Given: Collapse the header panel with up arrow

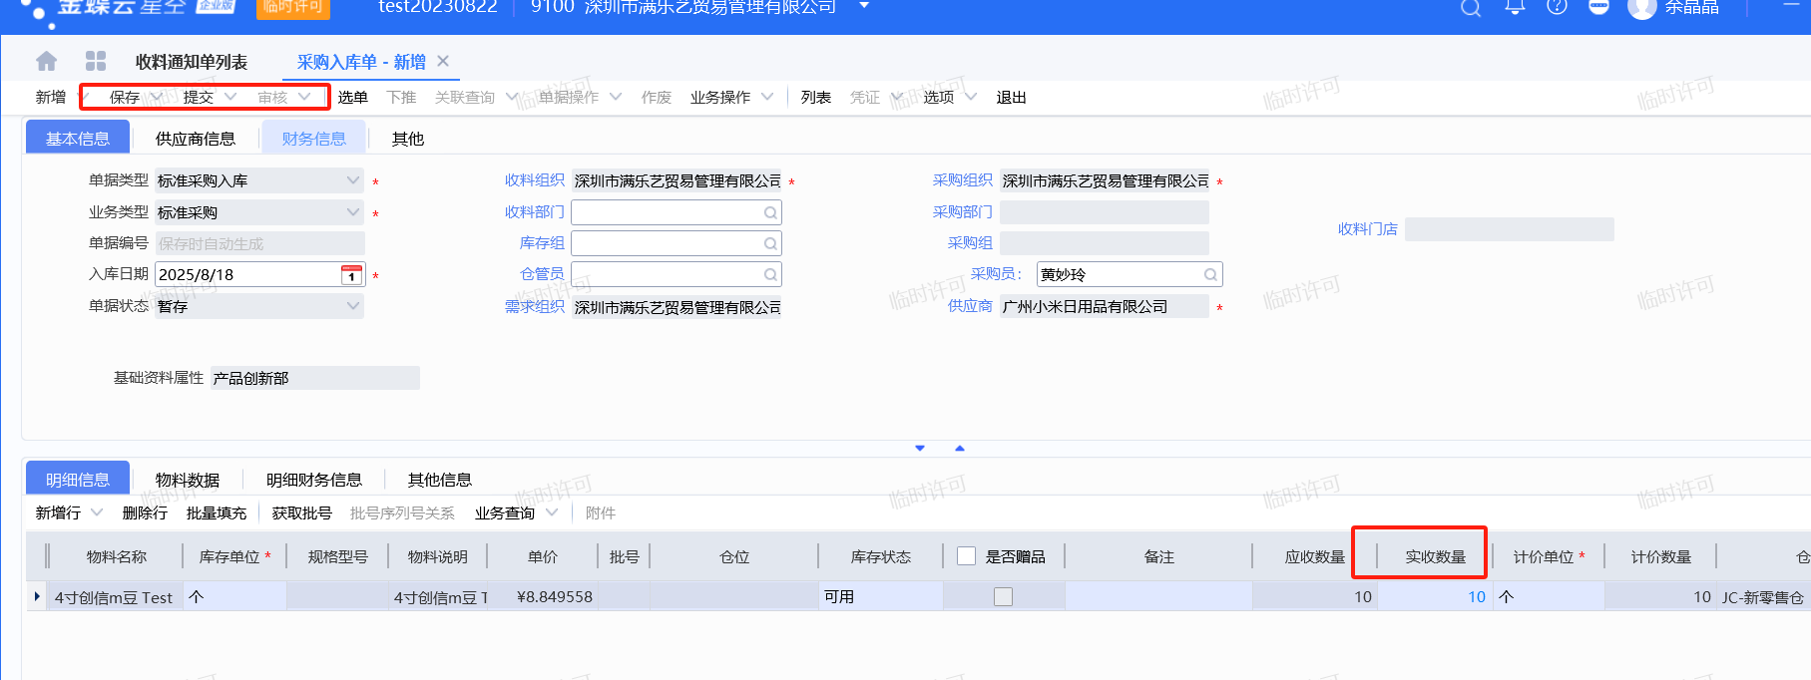Looking at the screenshot, I should pos(960,449).
